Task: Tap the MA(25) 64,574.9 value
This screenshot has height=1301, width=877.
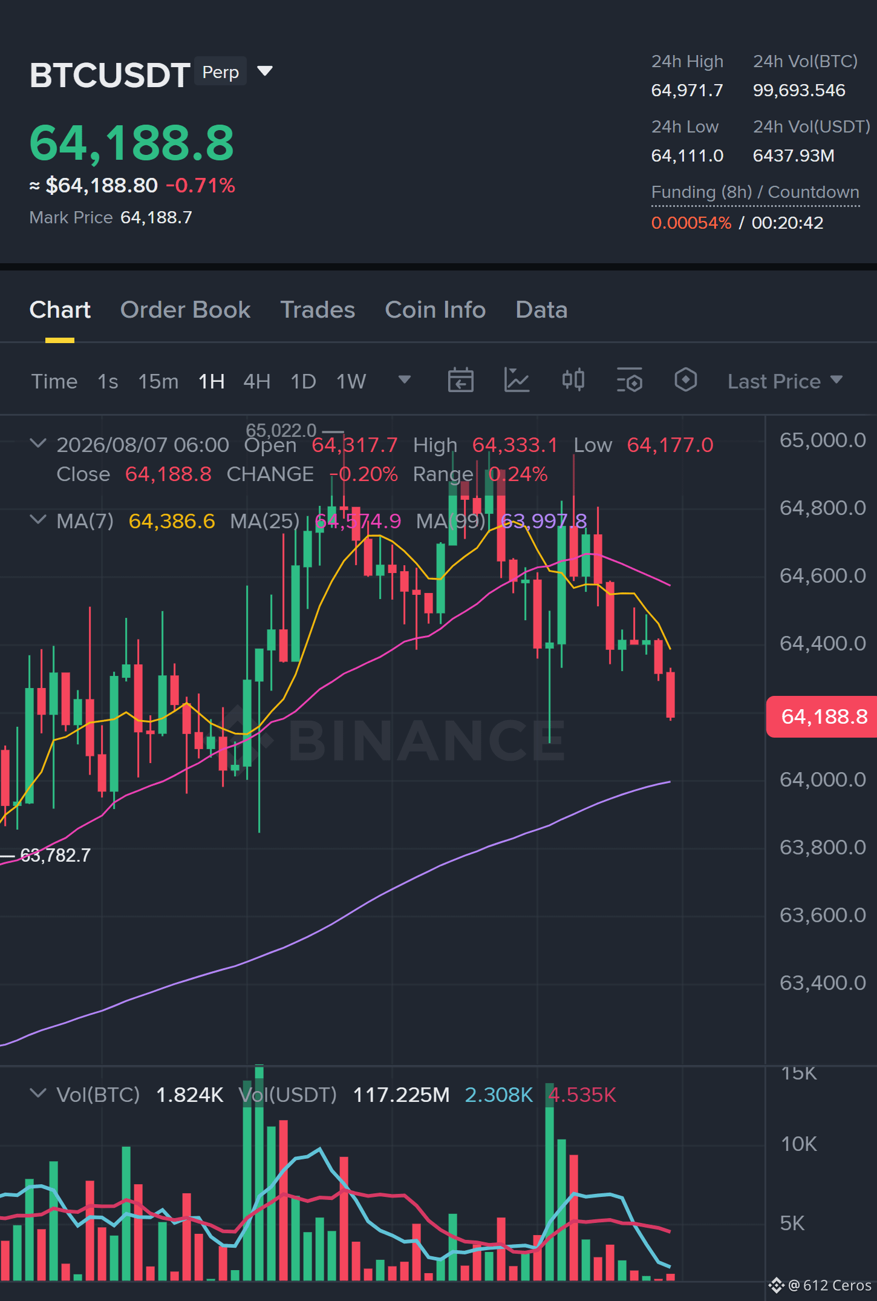Action: pos(357,521)
